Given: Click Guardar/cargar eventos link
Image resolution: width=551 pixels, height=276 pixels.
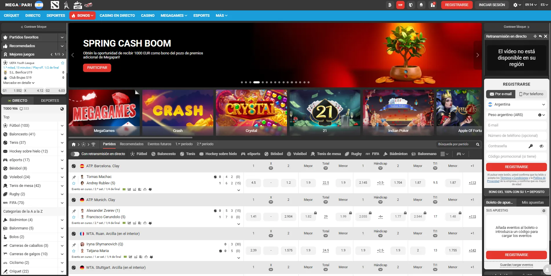Looking at the screenshot, I should click(517, 265).
